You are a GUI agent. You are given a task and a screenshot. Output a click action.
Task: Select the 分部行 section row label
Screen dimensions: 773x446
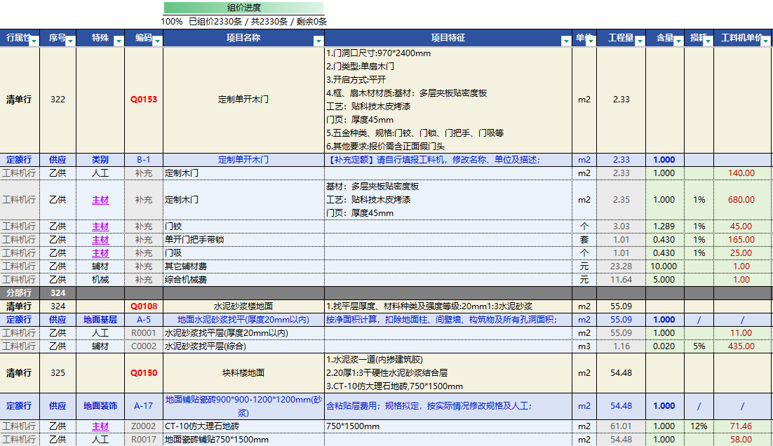(19, 293)
